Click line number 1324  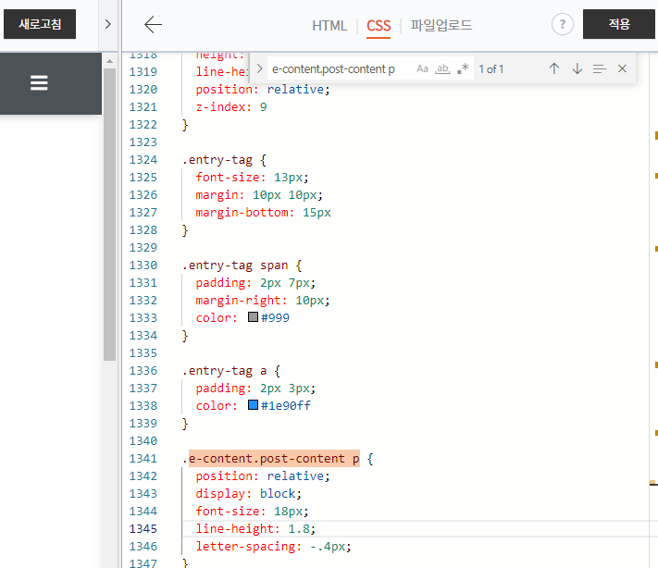coord(143,160)
